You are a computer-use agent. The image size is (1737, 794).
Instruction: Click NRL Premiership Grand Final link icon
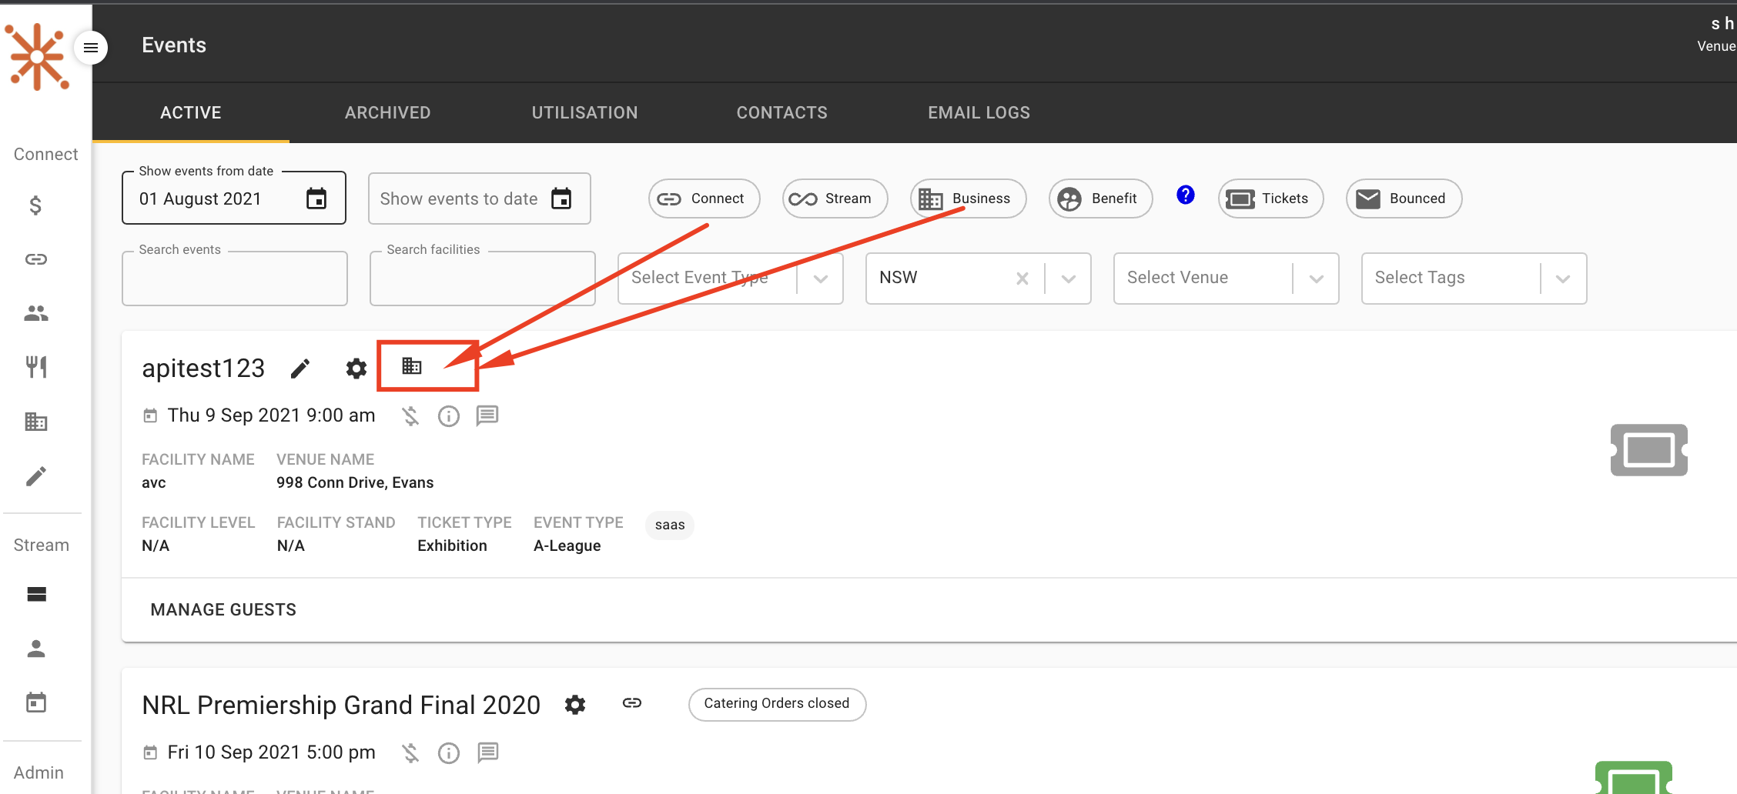(632, 702)
